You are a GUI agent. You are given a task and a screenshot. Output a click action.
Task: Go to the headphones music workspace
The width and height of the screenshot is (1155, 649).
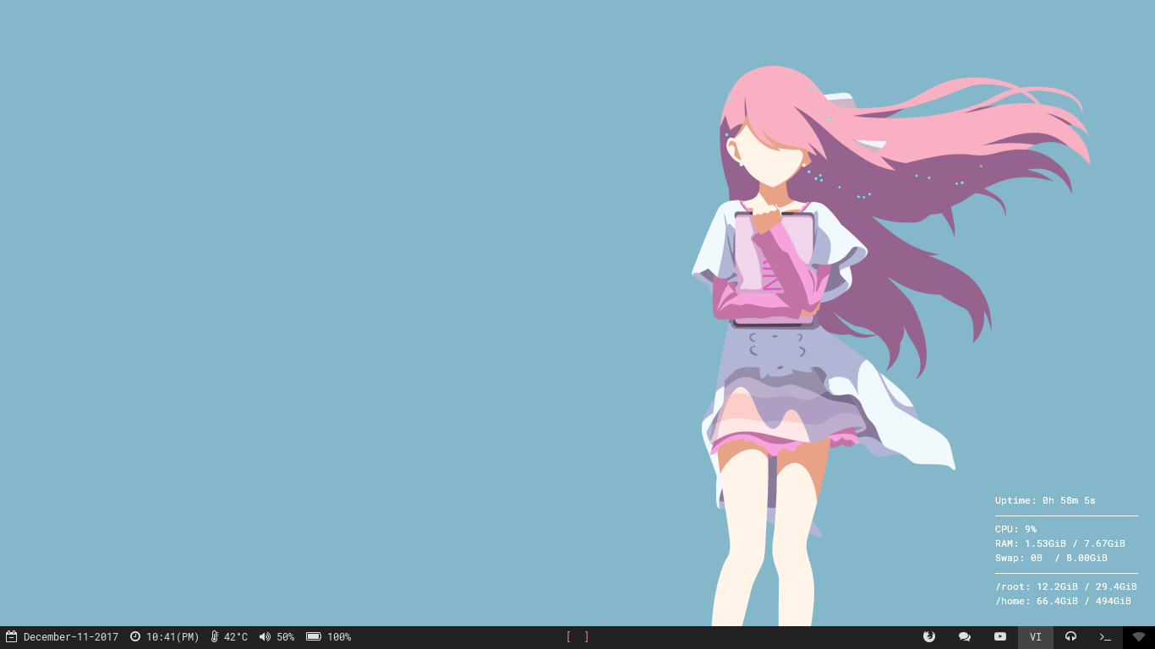[1071, 637]
